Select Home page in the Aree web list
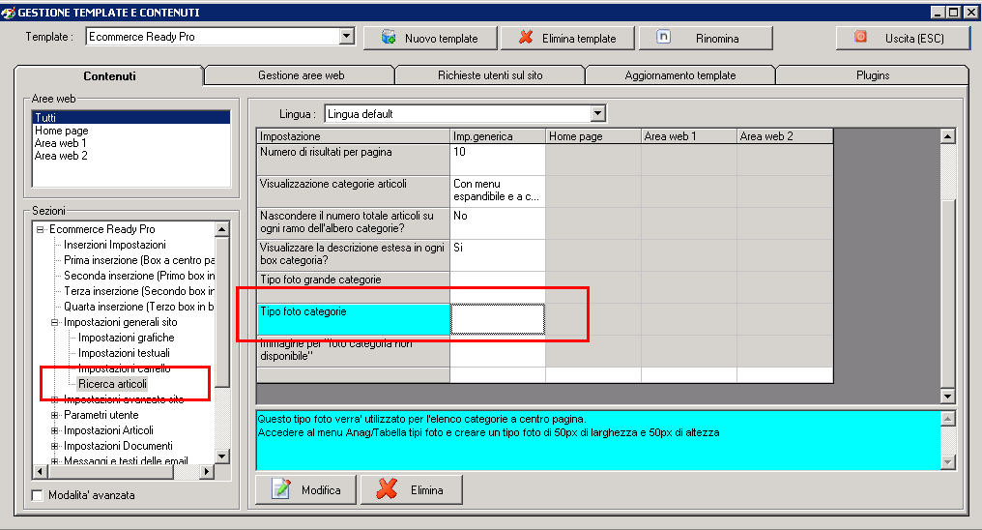The width and height of the screenshot is (982, 530). coord(130,131)
